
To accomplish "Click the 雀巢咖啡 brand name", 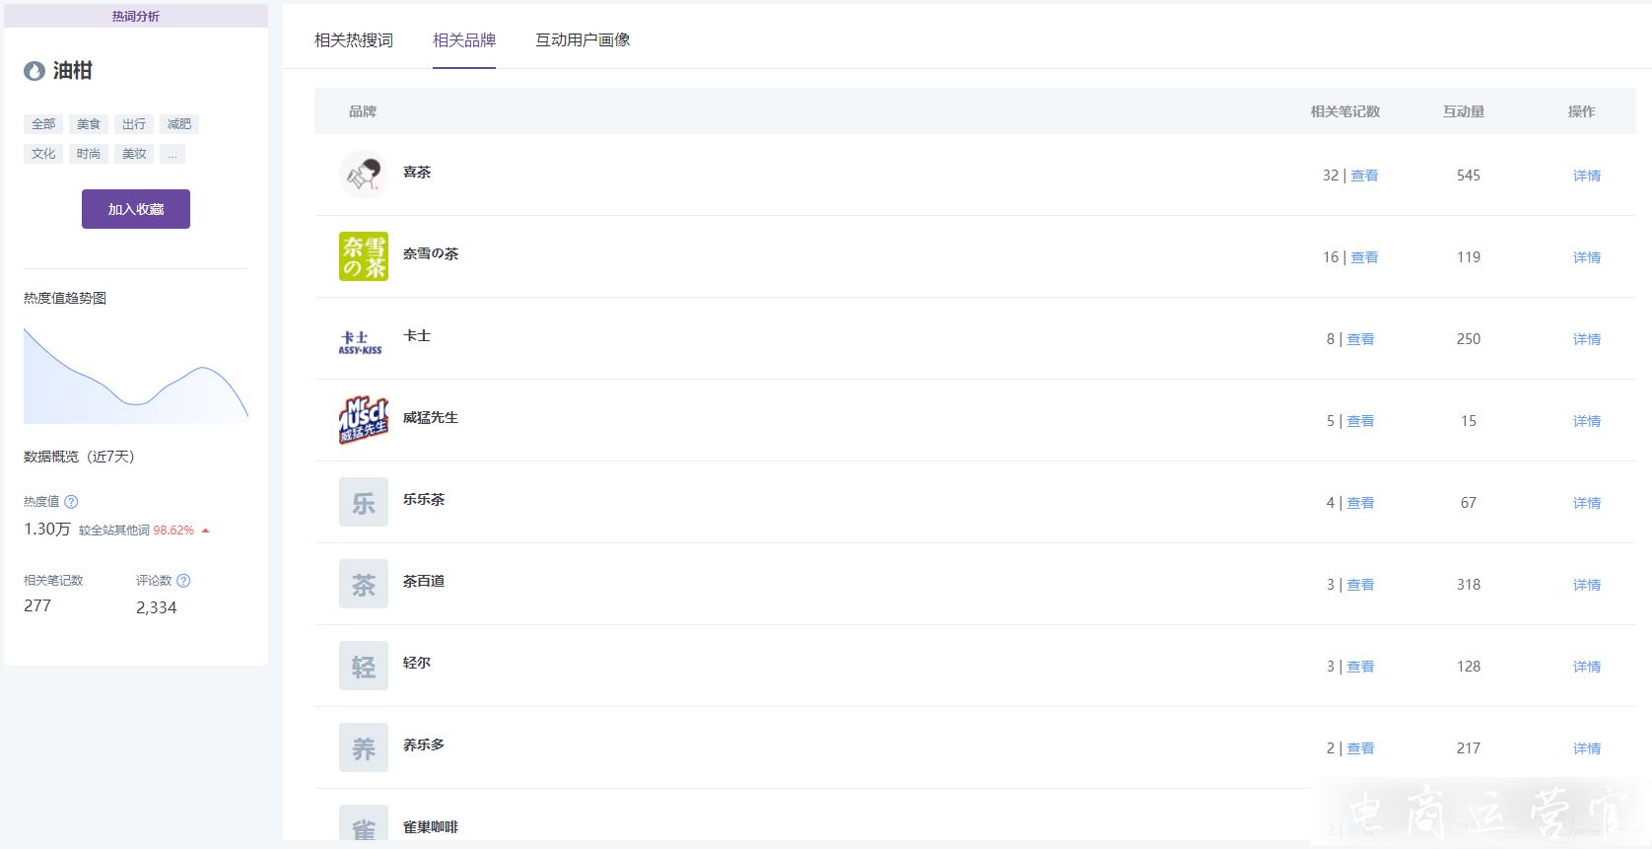I will pyautogui.click(x=431, y=826).
